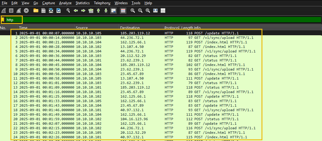Select packet 17 GET /update to 23.45.67.89
This screenshot has height=141, width=322.
click(161, 105)
